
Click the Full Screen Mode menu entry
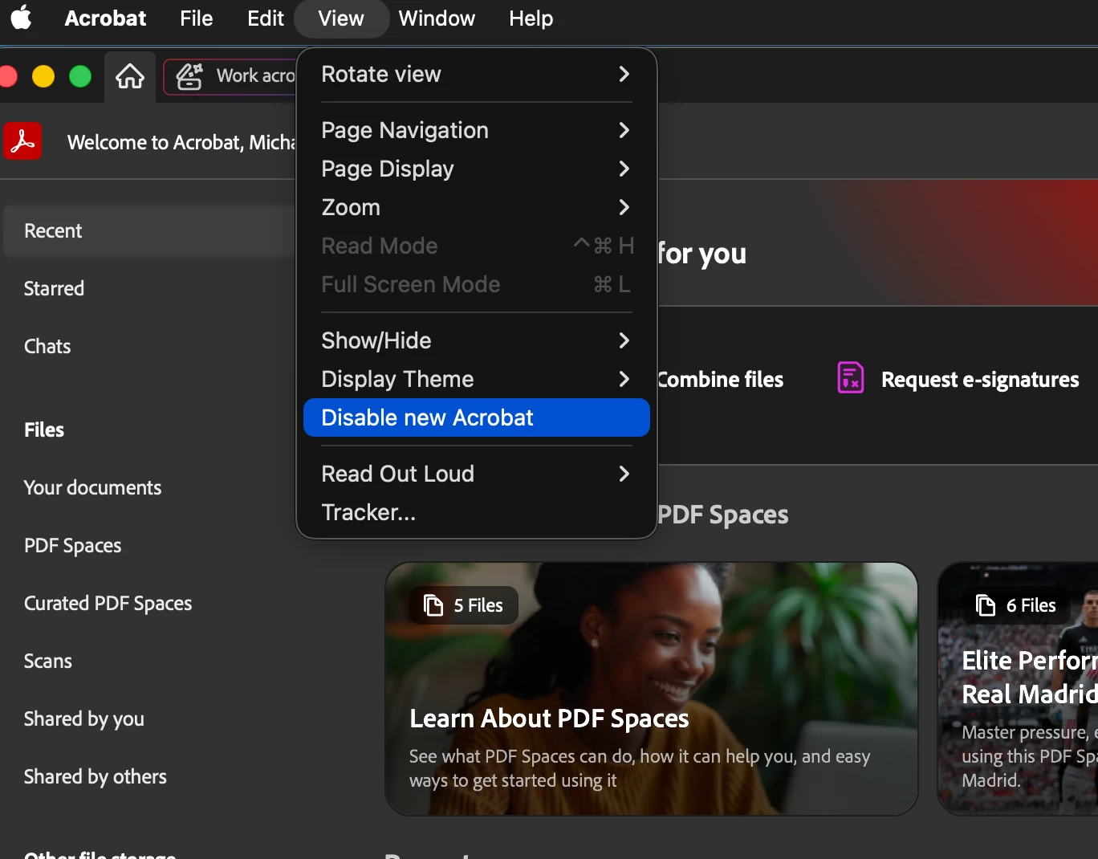[x=477, y=284]
